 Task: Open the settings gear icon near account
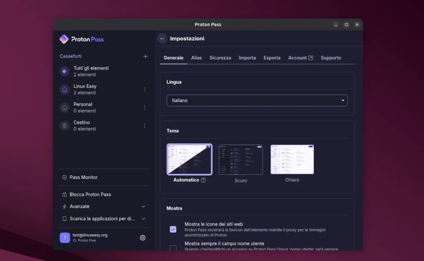point(142,238)
